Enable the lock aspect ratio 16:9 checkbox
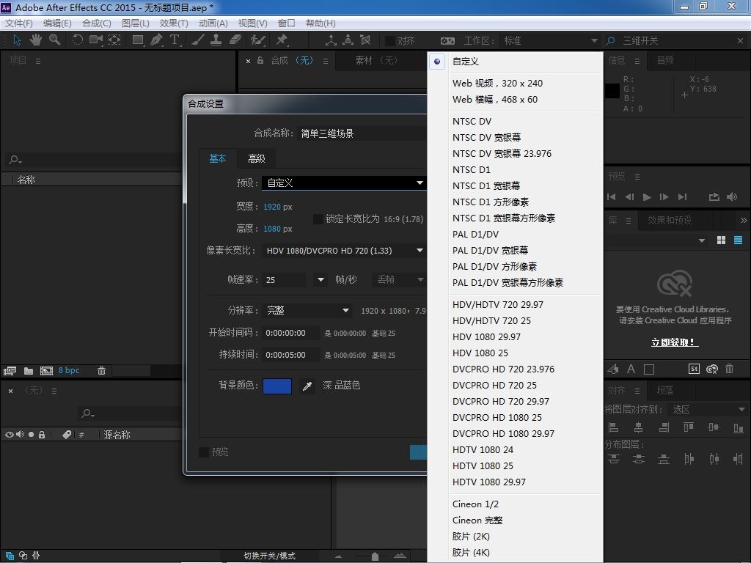This screenshot has width=751, height=563. point(318,218)
